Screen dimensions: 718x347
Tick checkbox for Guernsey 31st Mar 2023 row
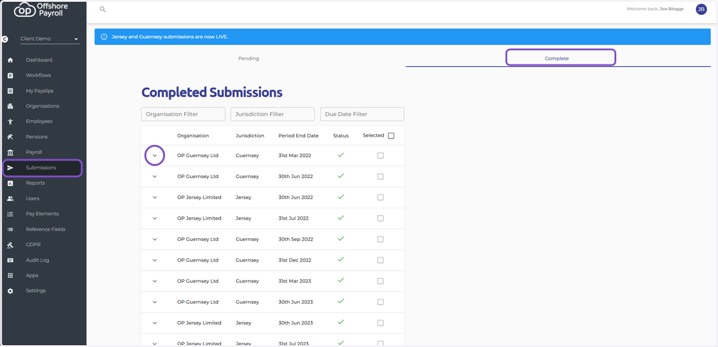pos(380,281)
